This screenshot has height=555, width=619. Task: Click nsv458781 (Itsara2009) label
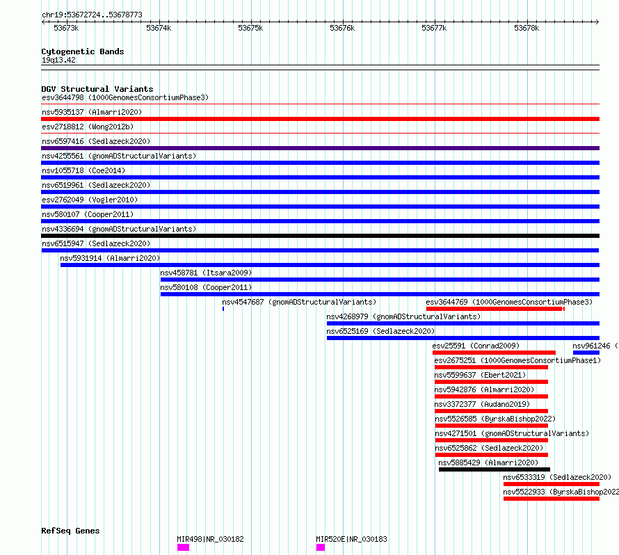206,273
